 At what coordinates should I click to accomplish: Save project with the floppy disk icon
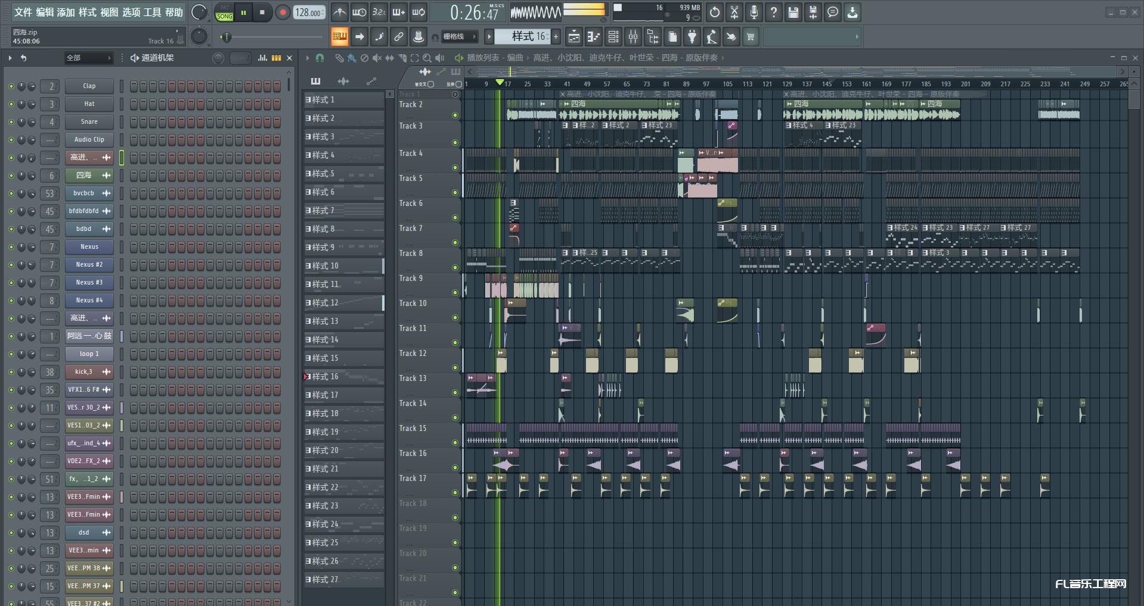point(793,12)
